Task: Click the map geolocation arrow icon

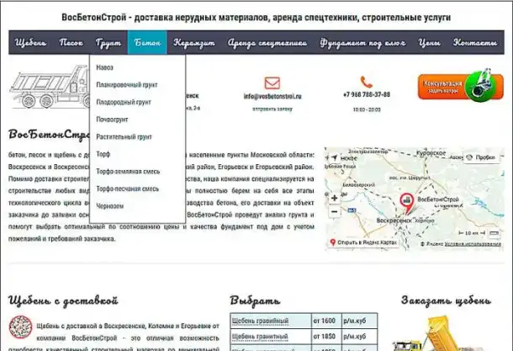Action: [334, 157]
